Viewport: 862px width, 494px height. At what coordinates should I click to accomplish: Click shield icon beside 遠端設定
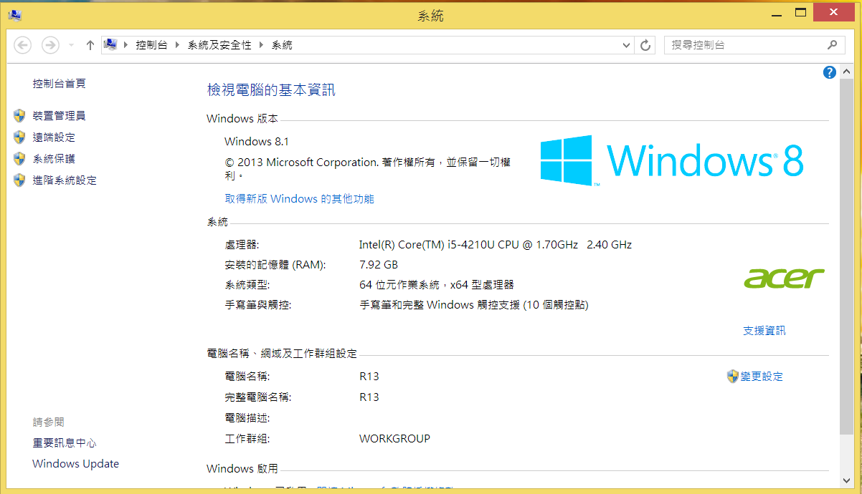[19, 137]
